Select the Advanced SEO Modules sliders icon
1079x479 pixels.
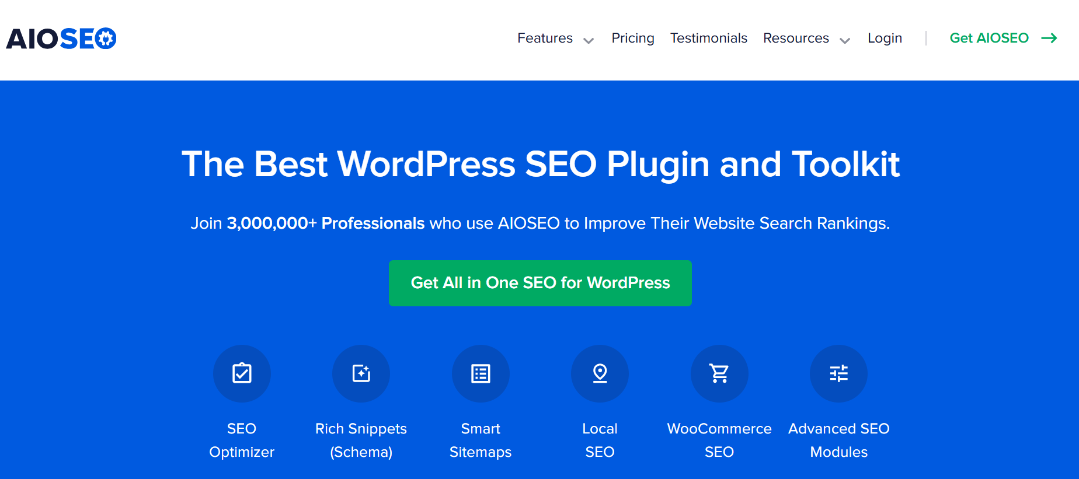[839, 373]
